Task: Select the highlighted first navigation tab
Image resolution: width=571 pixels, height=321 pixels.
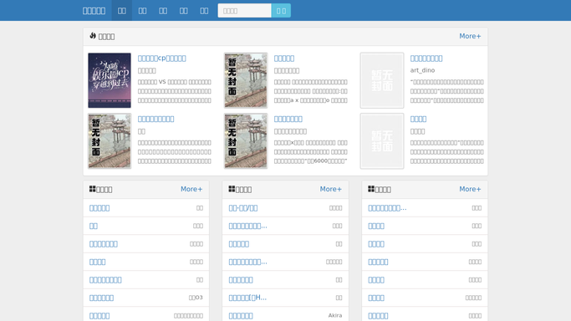Action: click(x=121, y=11)
